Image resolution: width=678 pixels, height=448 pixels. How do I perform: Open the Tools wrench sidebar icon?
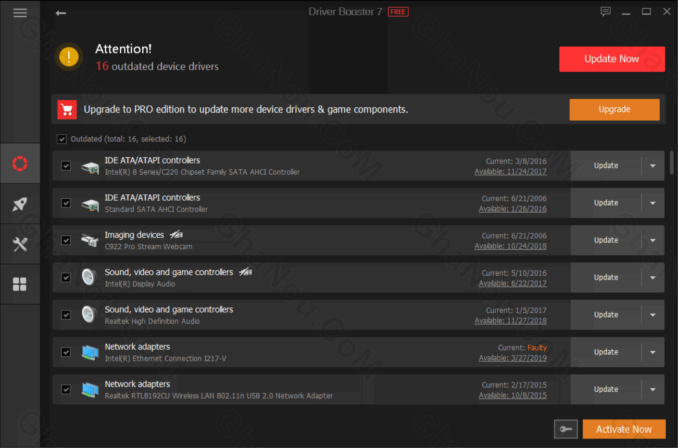20,244
